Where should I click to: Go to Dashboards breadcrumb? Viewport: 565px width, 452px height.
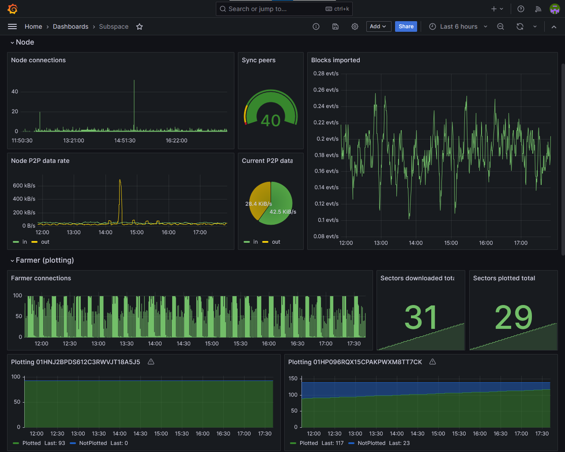point(71,26)
